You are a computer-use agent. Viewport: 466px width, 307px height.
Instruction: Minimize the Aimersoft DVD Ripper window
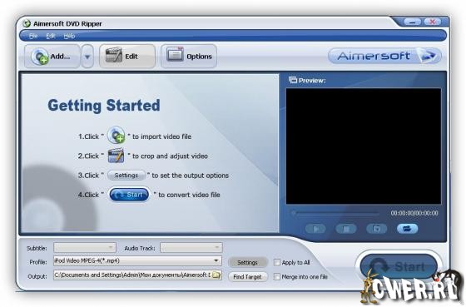tap(412, 22)
